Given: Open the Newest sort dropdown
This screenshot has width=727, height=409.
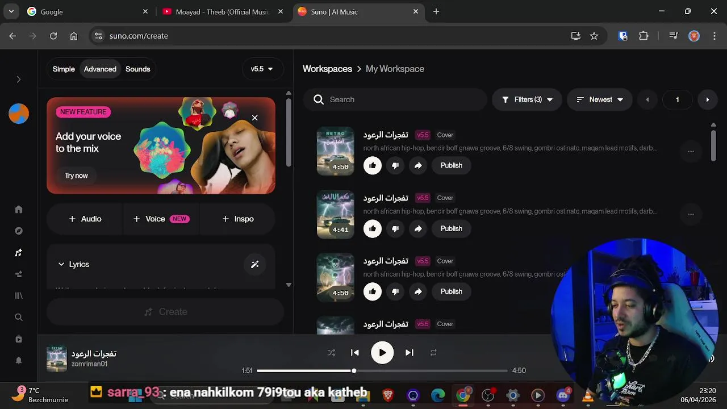Looking at the screenshot, I should point(600,99).
